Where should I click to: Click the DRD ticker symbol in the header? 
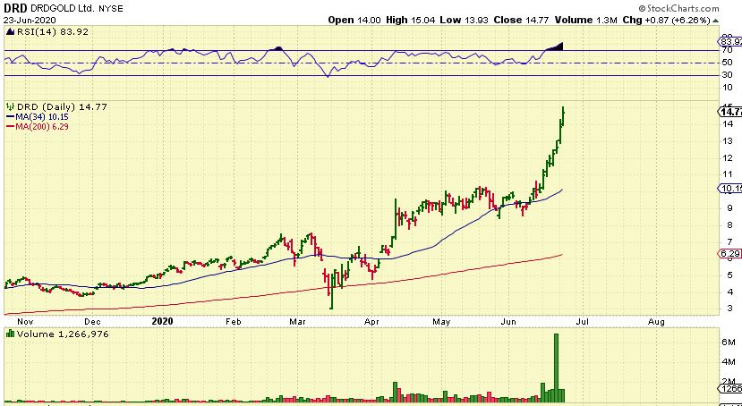(15, 9)
